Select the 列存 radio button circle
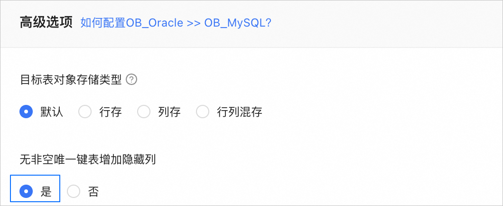Image resolution: width=503 pixels, height=206 pixels. coord(143,112)
